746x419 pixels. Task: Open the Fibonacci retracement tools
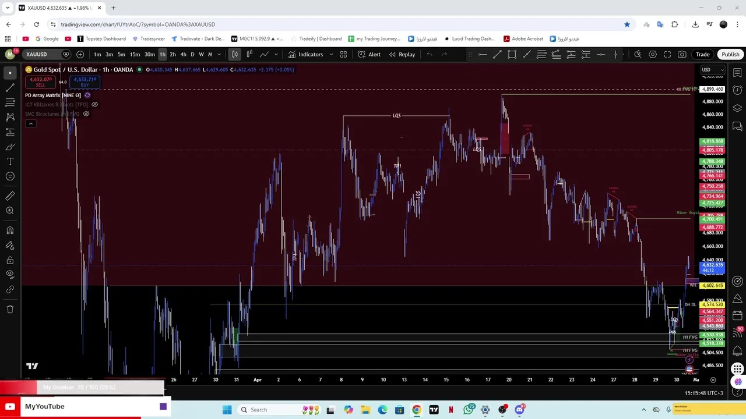click(10, 102)
